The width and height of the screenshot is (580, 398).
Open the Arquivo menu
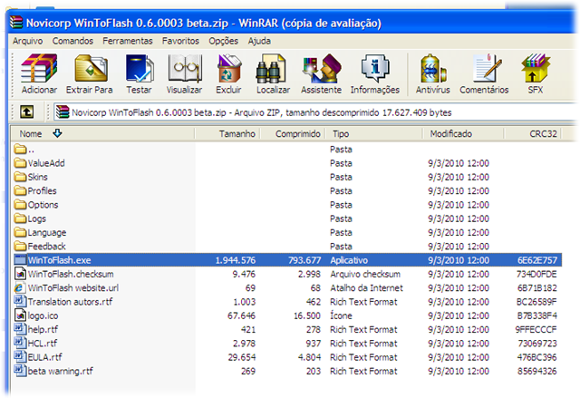[28, 41]
